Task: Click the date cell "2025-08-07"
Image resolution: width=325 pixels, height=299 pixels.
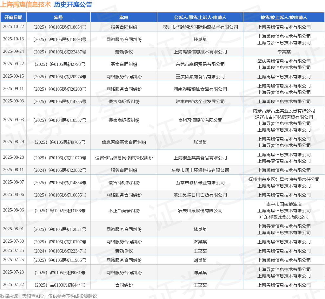Action: point(13,182)
